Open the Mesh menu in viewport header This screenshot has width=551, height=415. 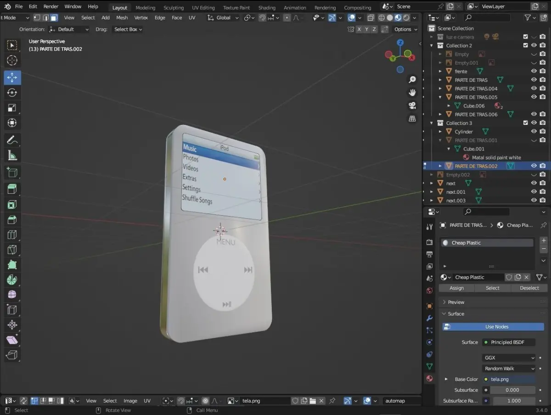coord(122,17)
